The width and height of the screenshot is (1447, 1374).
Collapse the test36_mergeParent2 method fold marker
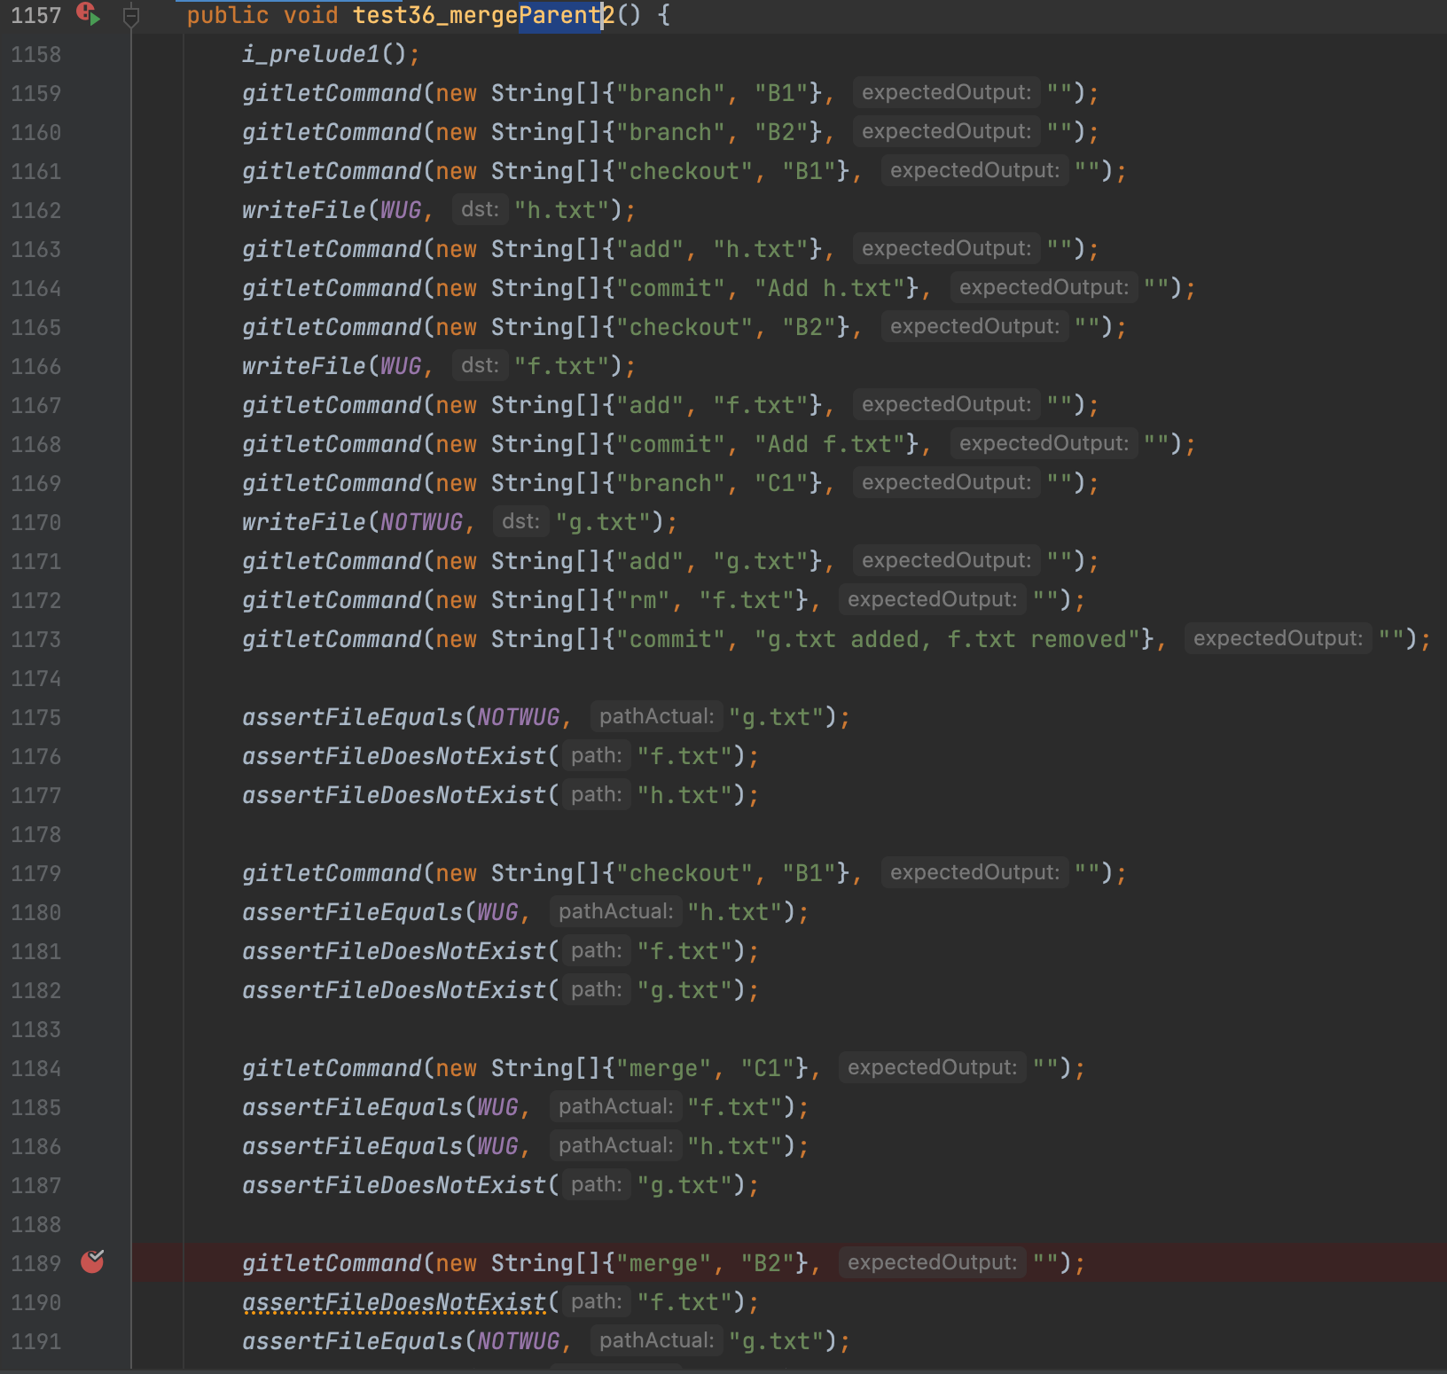click(130, 15)
